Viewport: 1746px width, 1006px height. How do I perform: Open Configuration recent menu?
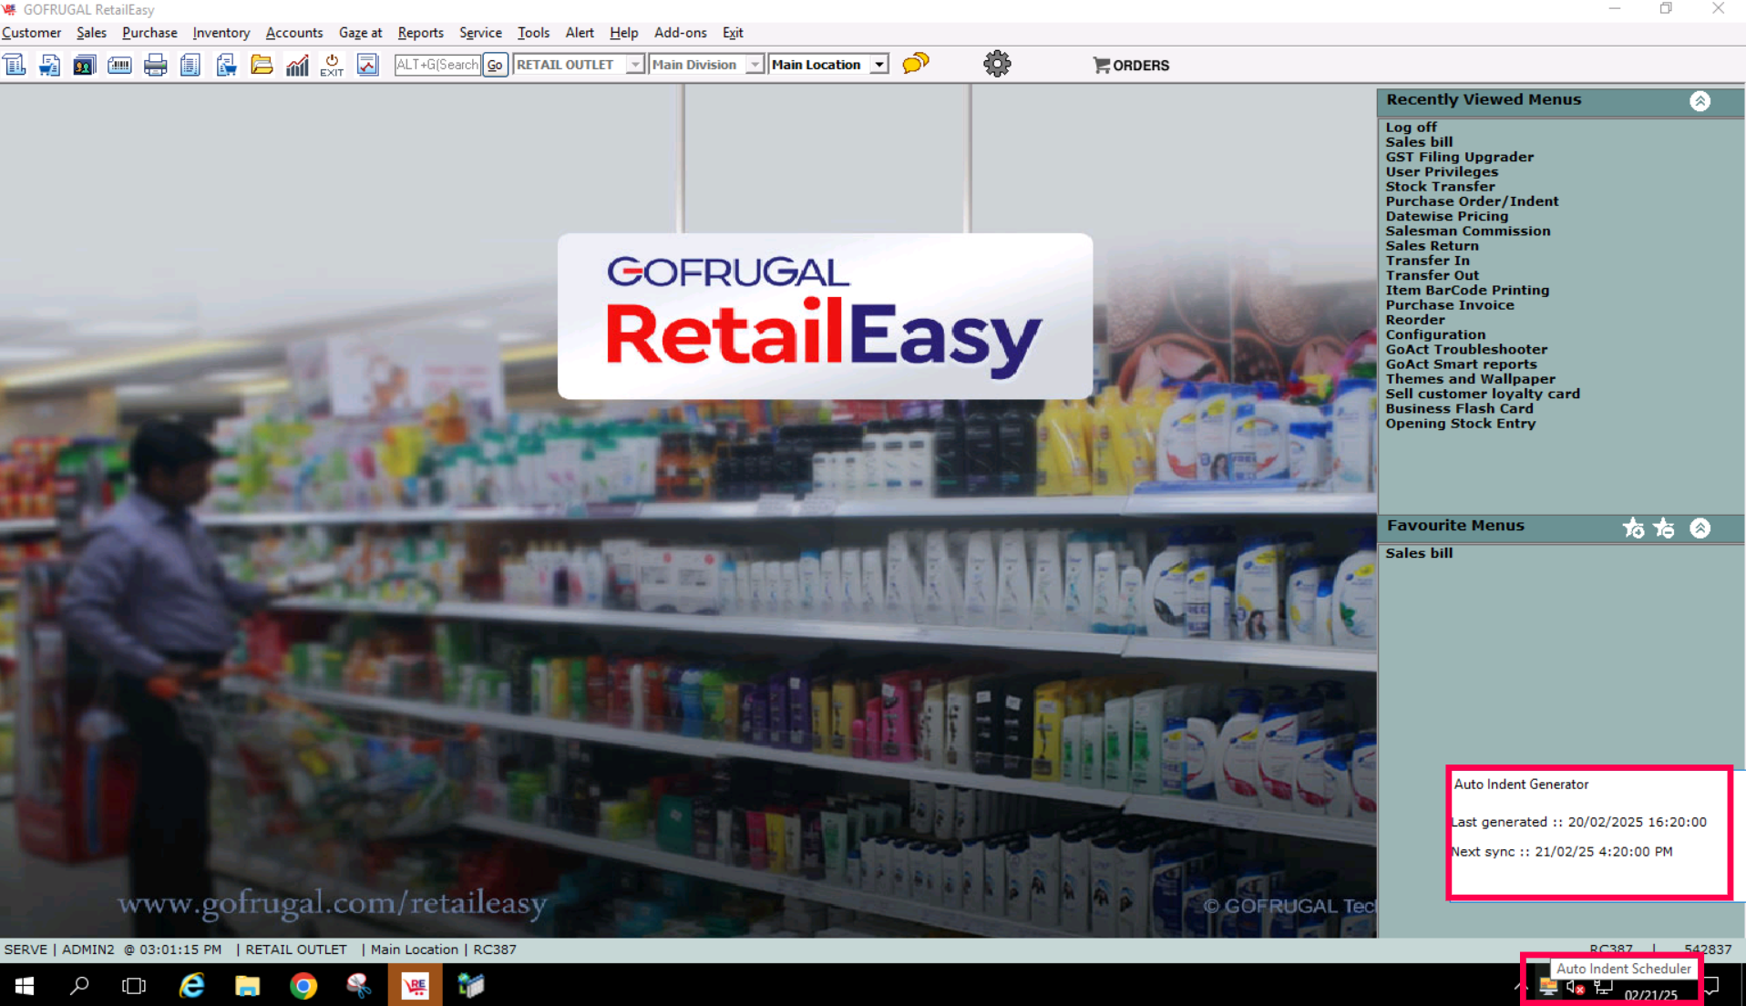coord(1435,334)
